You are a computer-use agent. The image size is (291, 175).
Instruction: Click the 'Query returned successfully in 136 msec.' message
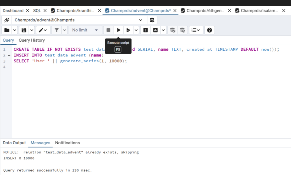(x=48, y=170)
